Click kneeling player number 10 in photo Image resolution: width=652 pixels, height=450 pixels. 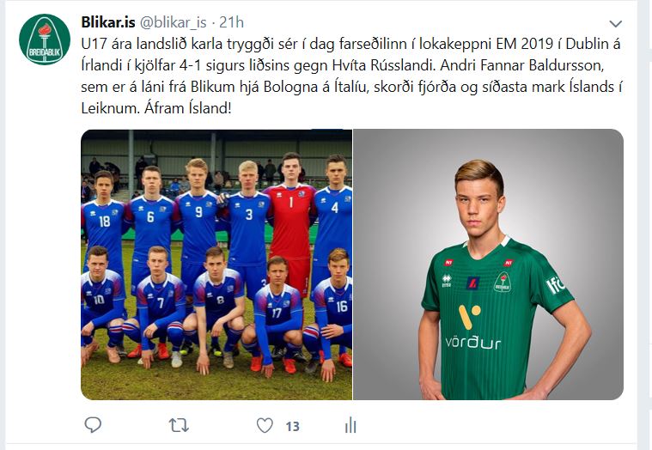[x=102, y=299]
